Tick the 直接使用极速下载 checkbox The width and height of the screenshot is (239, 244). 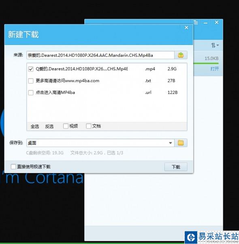13,167
